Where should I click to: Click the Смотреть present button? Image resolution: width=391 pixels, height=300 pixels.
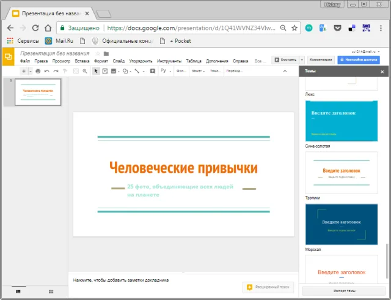pyautogui.click(x=285, y=60)
